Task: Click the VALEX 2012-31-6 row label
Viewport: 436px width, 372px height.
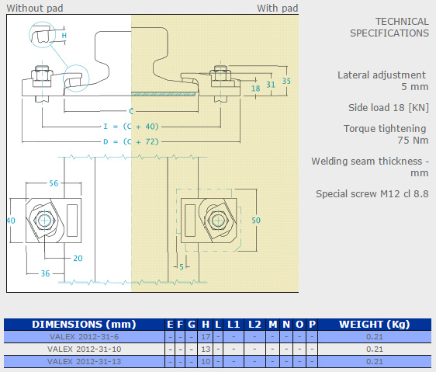Action: pos(84,336)
